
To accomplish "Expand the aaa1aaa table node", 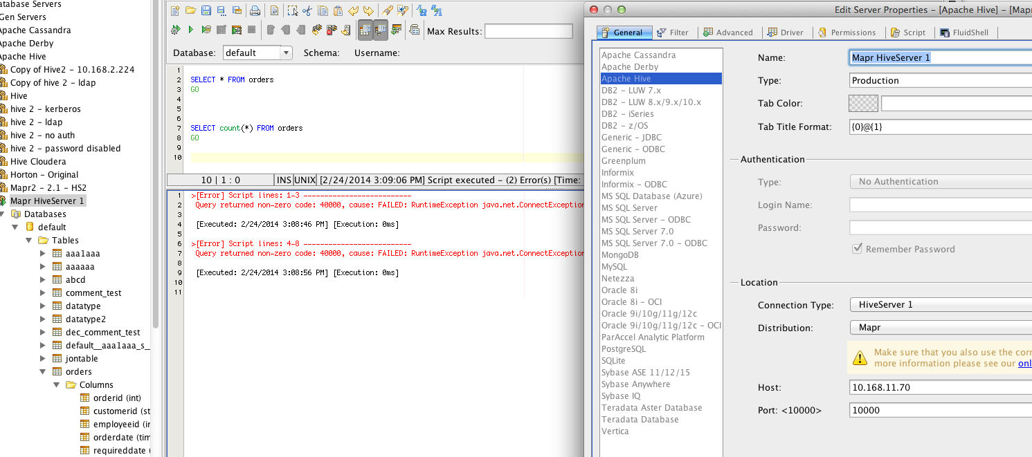I will coord(43,253).
